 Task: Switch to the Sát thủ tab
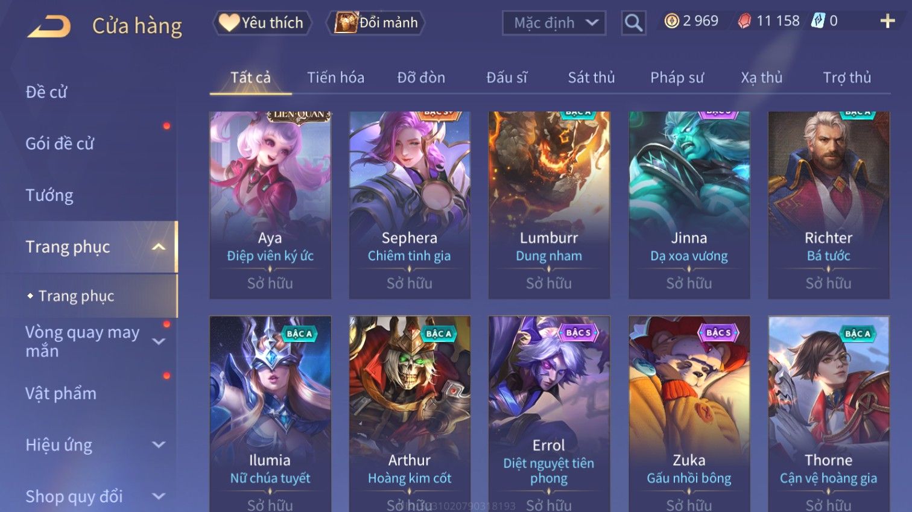click(591, 78)
